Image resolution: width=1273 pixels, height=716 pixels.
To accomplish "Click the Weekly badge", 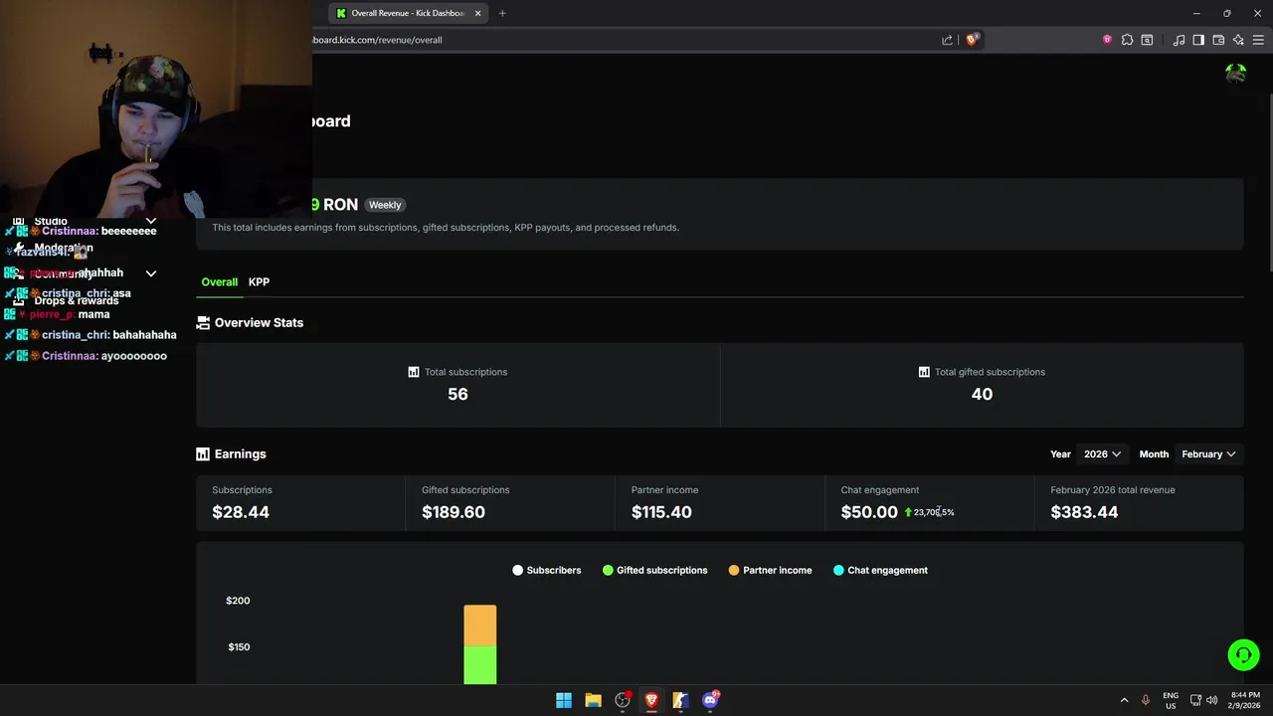I will pos(385,205).
